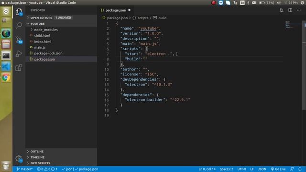
Task: Click the Ln 8, Col 14 indicator
Action: click(x=207, y=169)
